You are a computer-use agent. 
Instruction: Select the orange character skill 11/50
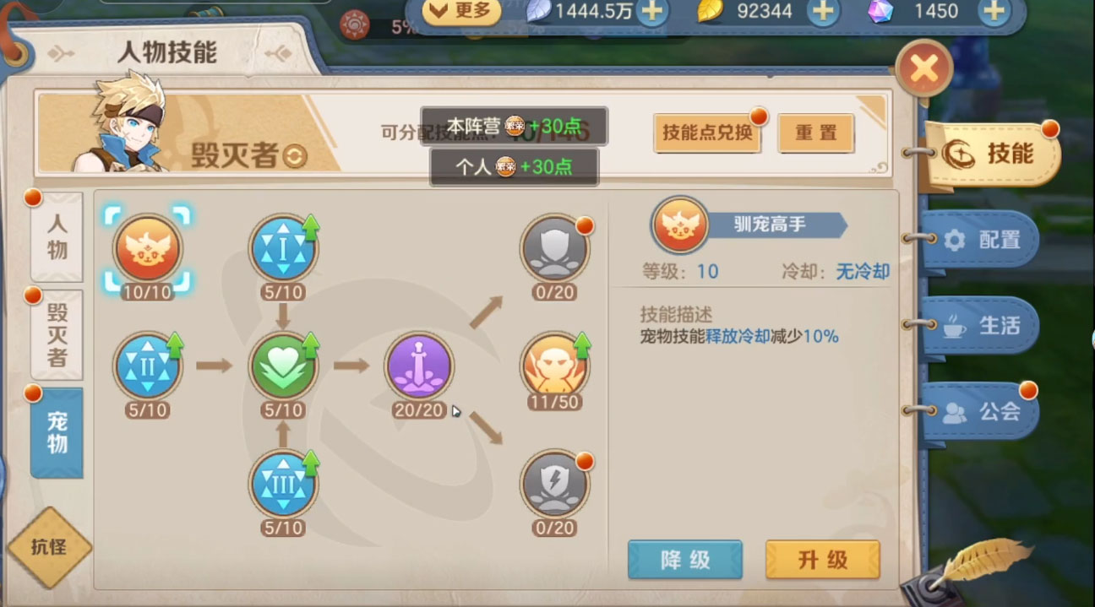(x=554, y=365)
